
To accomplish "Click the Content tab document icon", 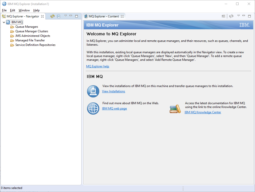I will point(86,16).
